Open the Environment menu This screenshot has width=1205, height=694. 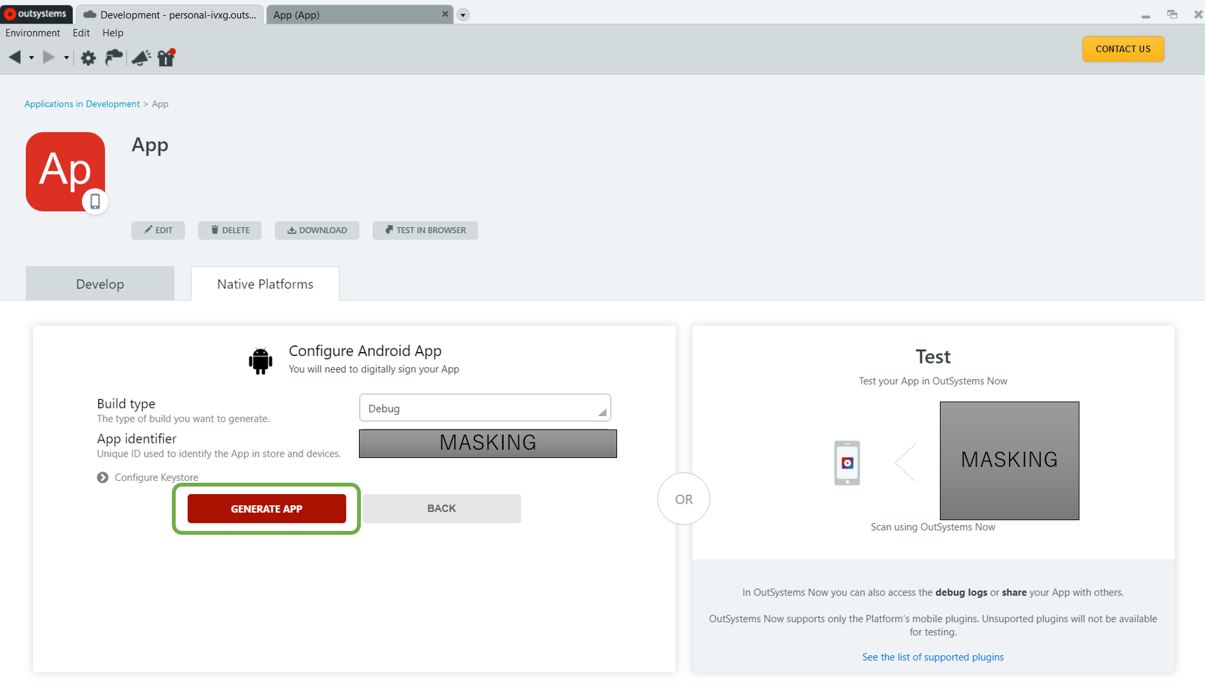click(x=32, y=33)
